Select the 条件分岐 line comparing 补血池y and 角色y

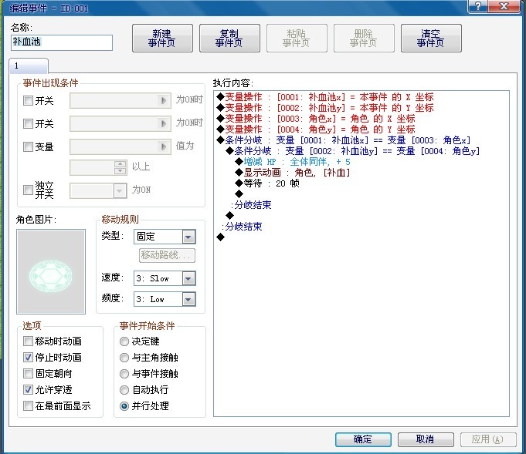click(353, 151)
